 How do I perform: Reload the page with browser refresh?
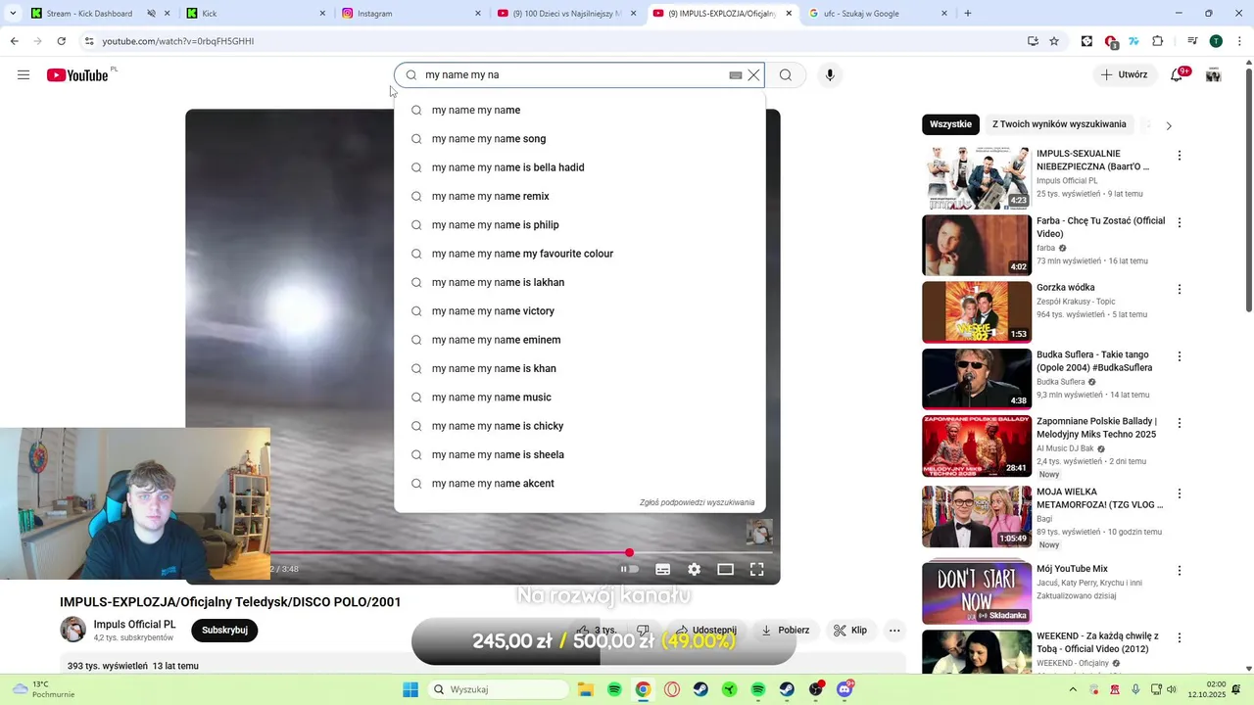pyautogui.click(x=62, y=41)
